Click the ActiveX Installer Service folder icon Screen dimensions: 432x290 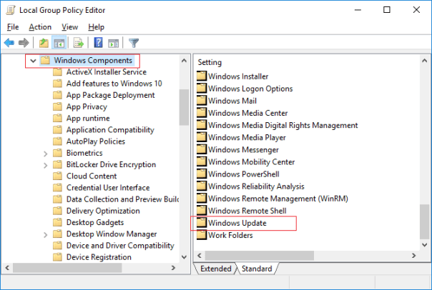point(57,72)
